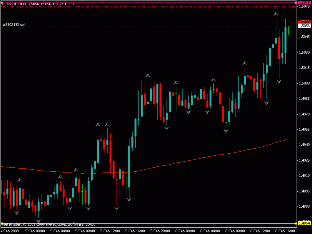Click the 1.4910 price axis label
The image size is (312, 234).
[x=304, y=176]
